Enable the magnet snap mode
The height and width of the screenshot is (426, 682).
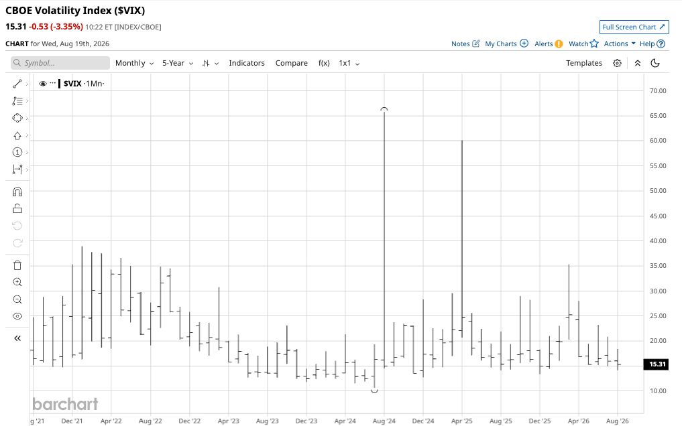tap(17, 192)
